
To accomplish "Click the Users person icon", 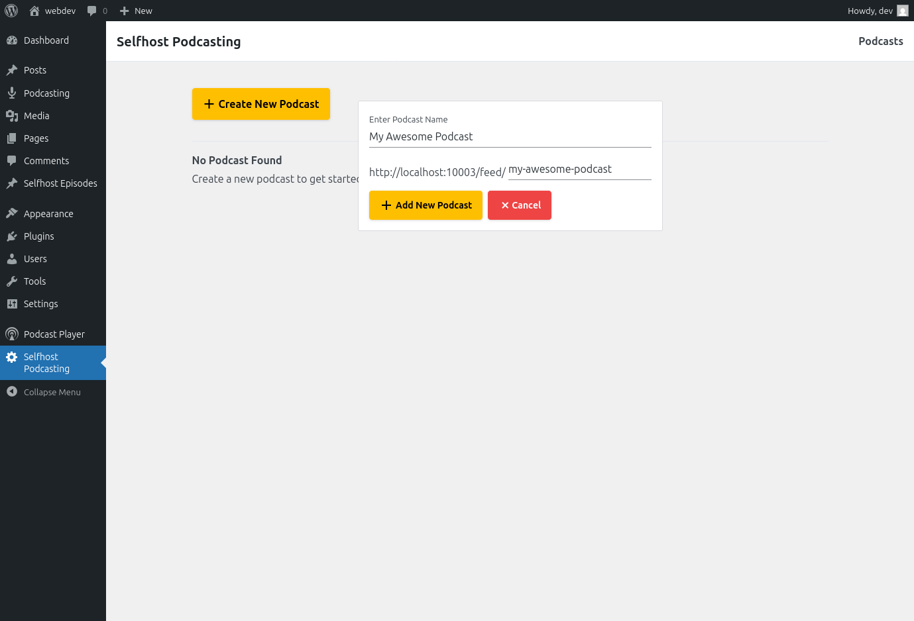I will [x=12, y=259].
